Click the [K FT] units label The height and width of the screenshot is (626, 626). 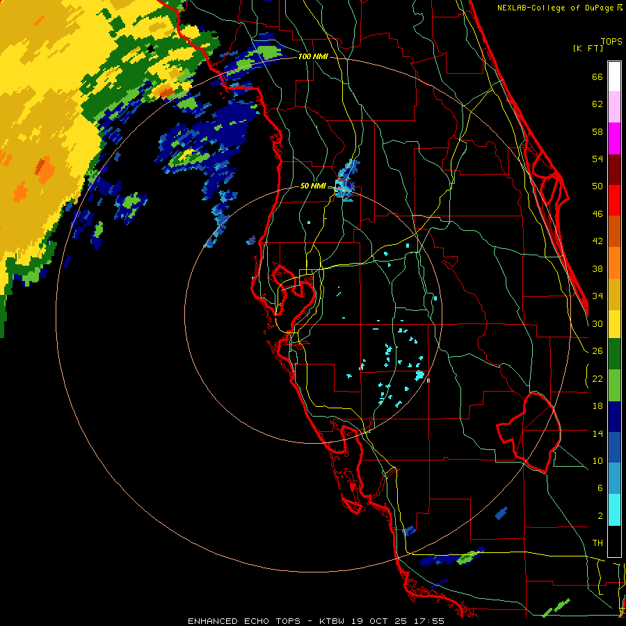(588, 48)
